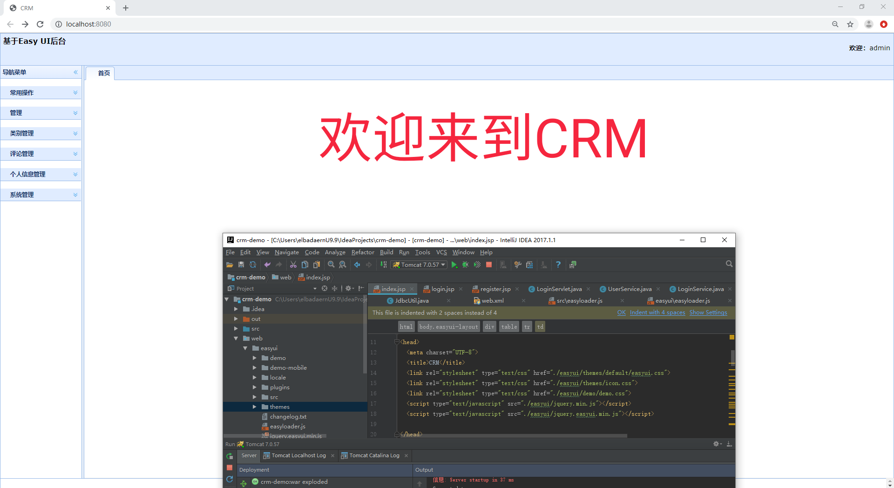Open Run panel gear settings
Image resolution: width=894 pixels, height=488 pixels.
pos(718,444)
